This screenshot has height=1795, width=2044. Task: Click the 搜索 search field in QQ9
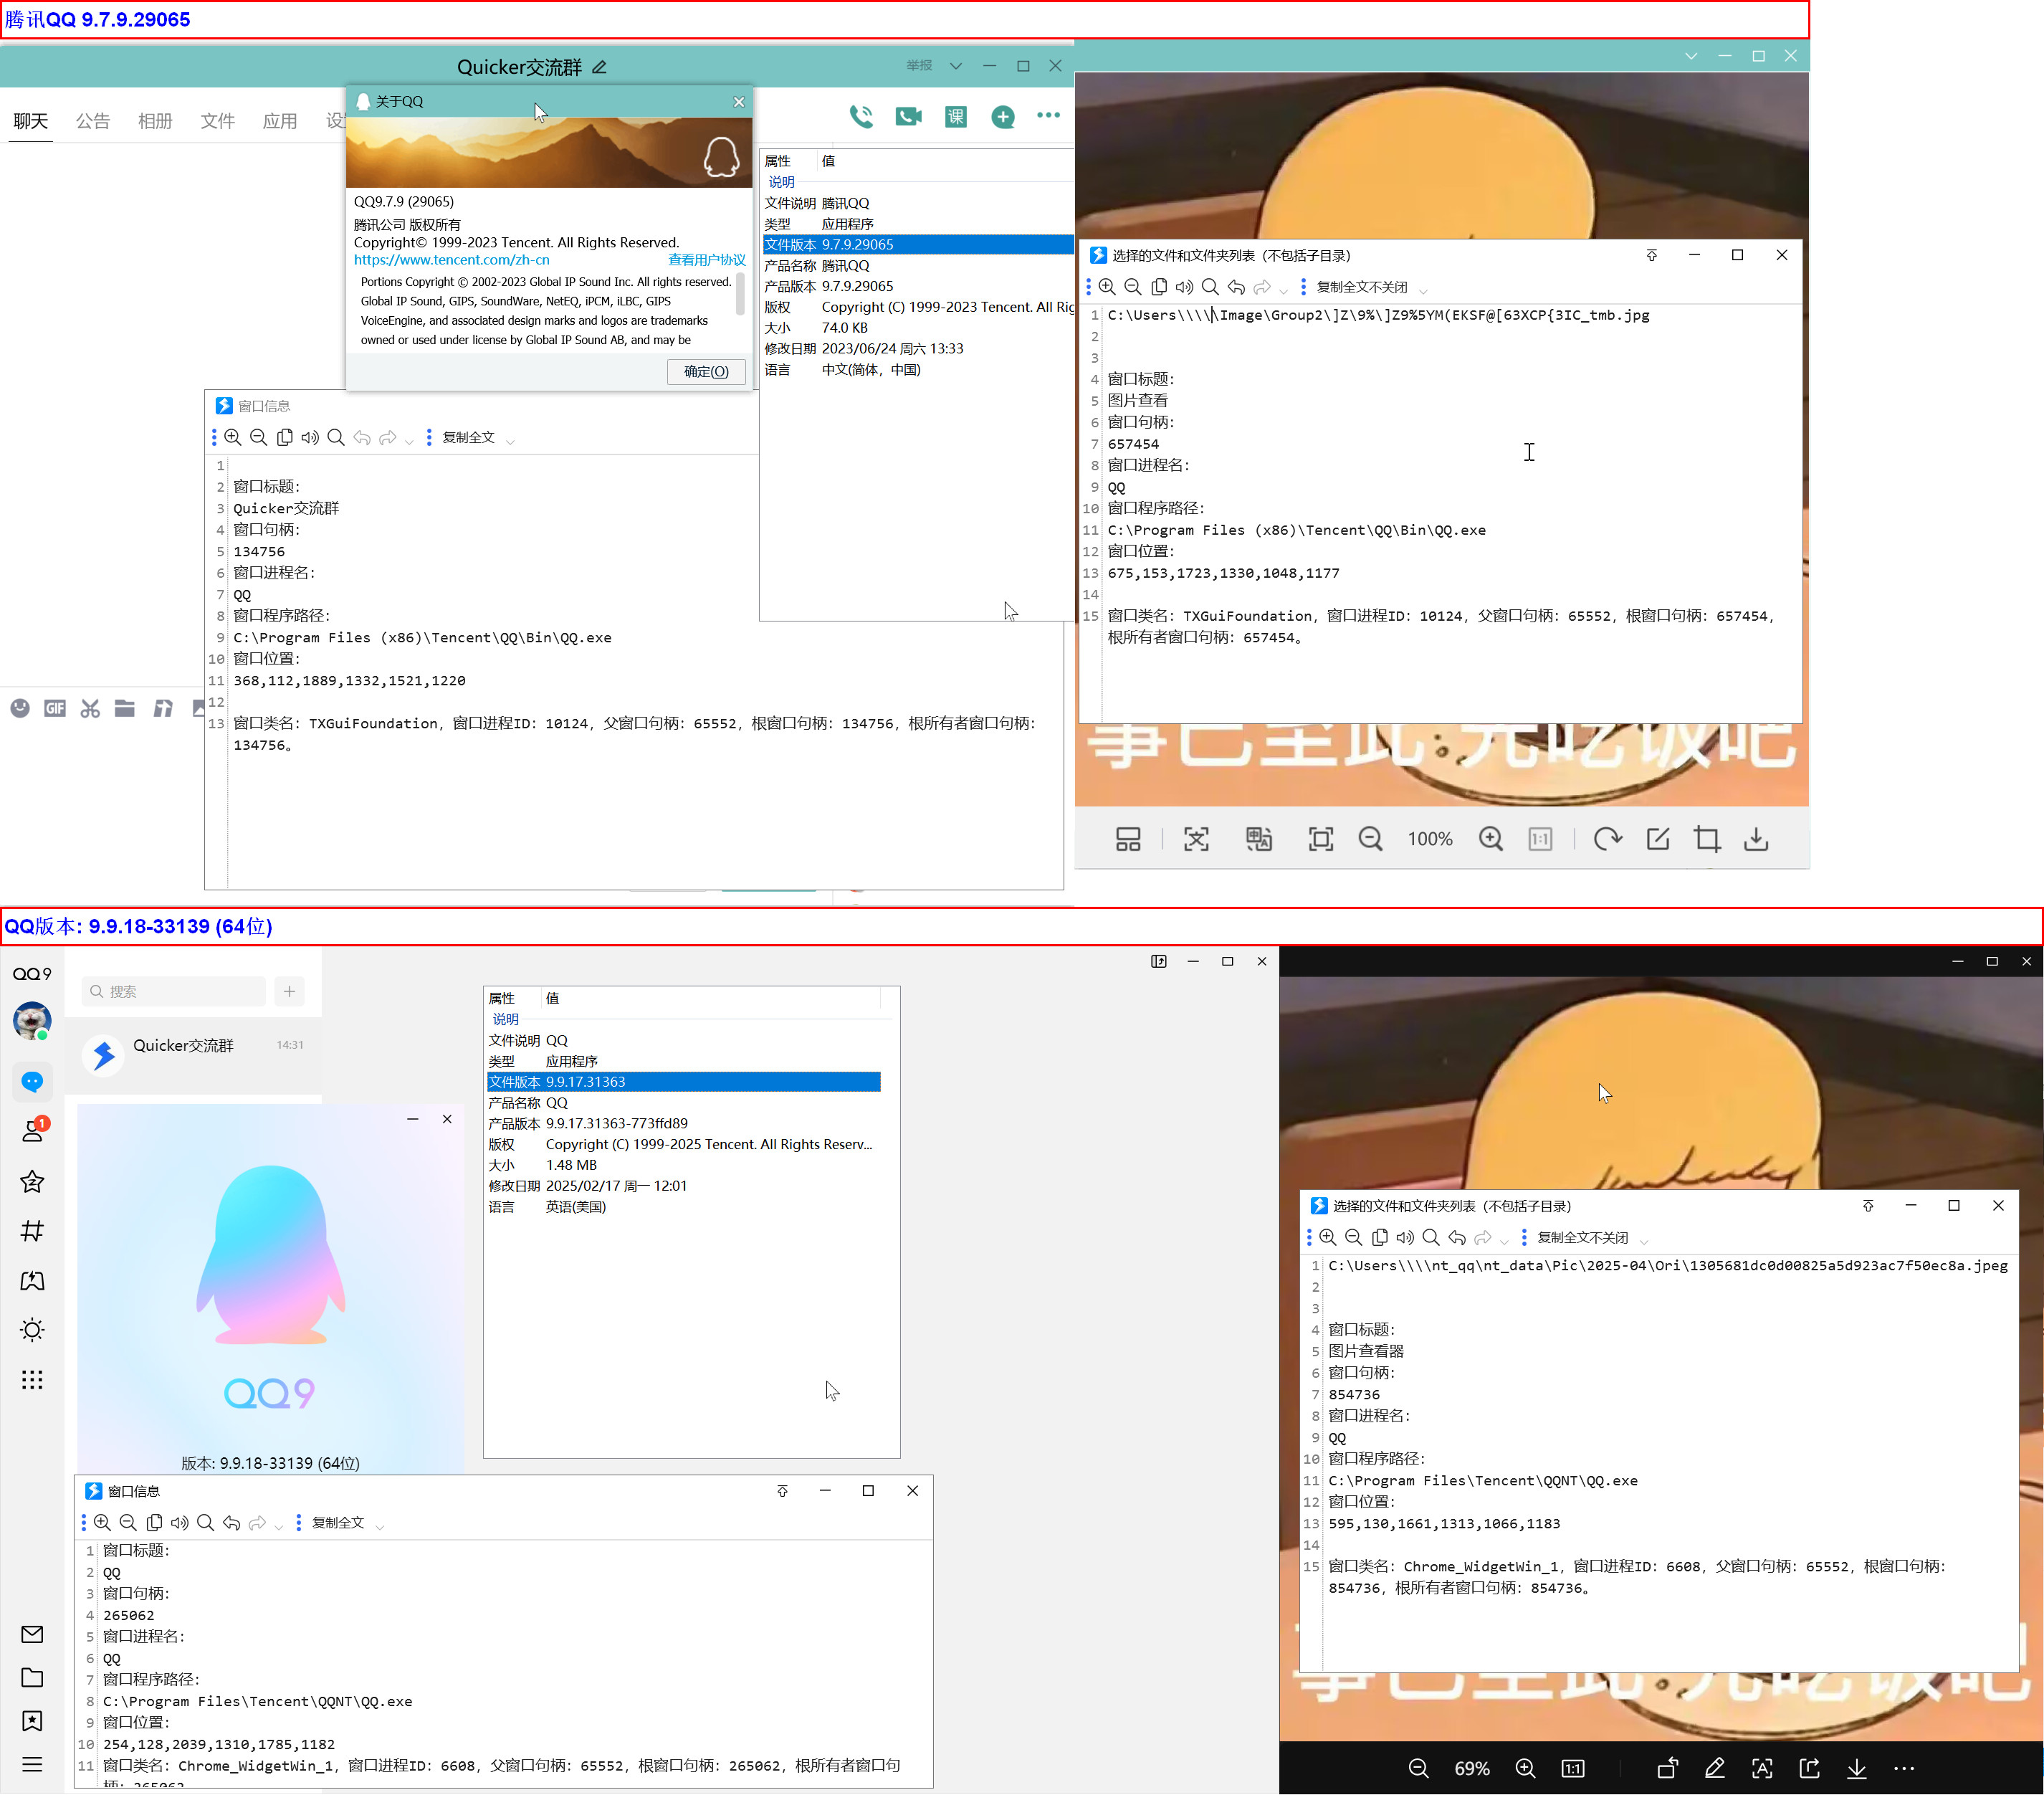[174, 991]
